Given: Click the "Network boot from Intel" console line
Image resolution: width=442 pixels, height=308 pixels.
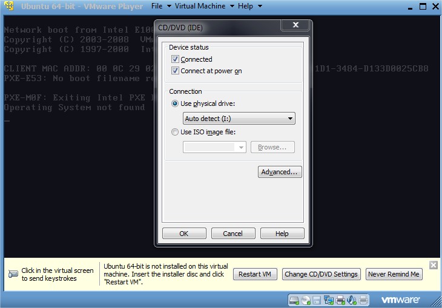Looking at the screenshot, I should pos(79,30).
